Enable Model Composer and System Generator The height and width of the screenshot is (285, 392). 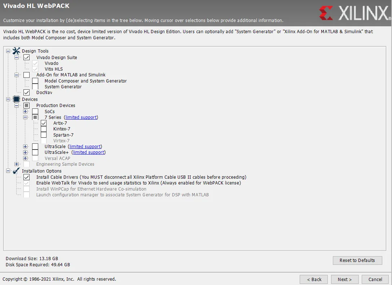(35, 81)
